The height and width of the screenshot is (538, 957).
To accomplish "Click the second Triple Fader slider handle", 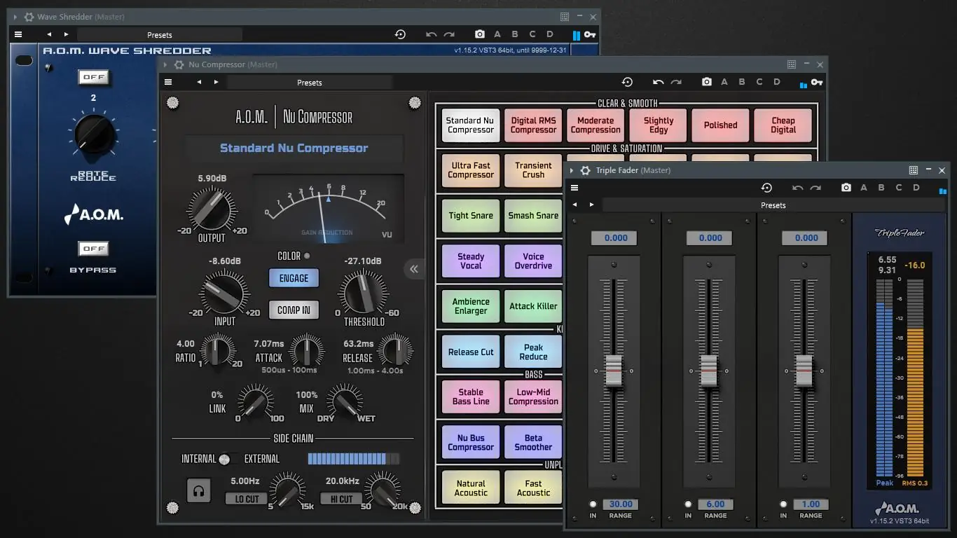I will [709, 370].
